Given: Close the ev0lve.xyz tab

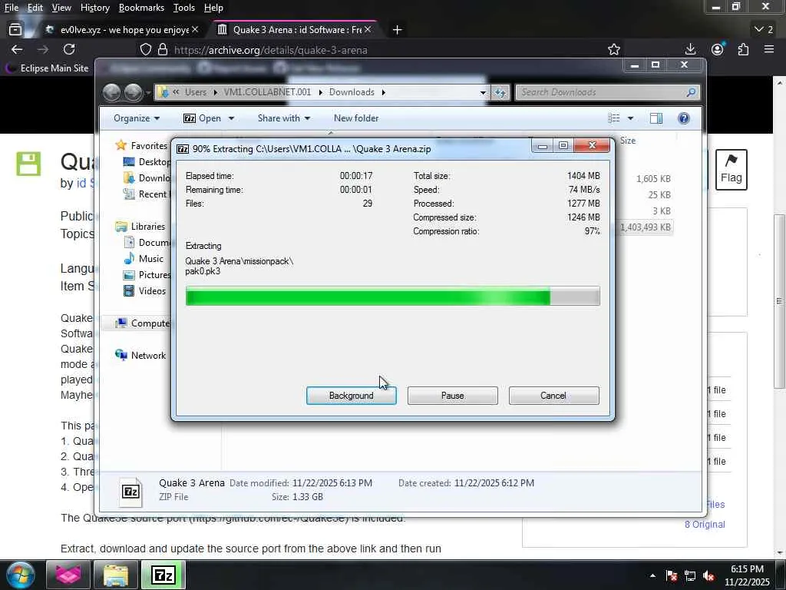Looking at the screenshot, I should tap(195, 30).
